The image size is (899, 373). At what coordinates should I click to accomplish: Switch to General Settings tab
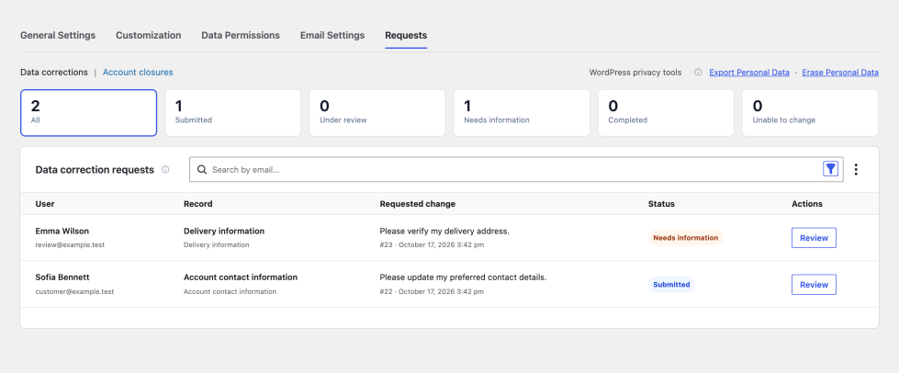(x=58, y=35)
